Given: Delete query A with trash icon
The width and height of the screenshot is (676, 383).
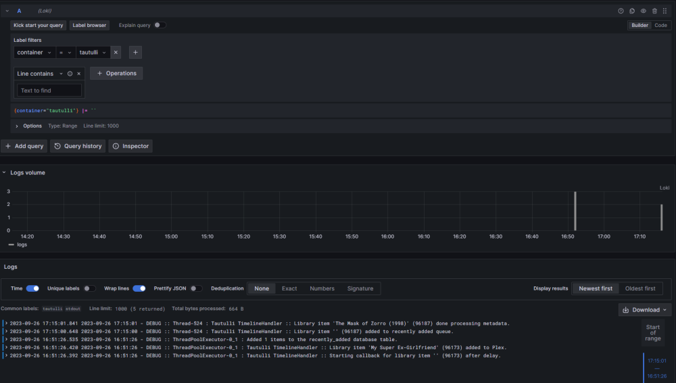Looking at the screenshot, I should pos(654,11).
